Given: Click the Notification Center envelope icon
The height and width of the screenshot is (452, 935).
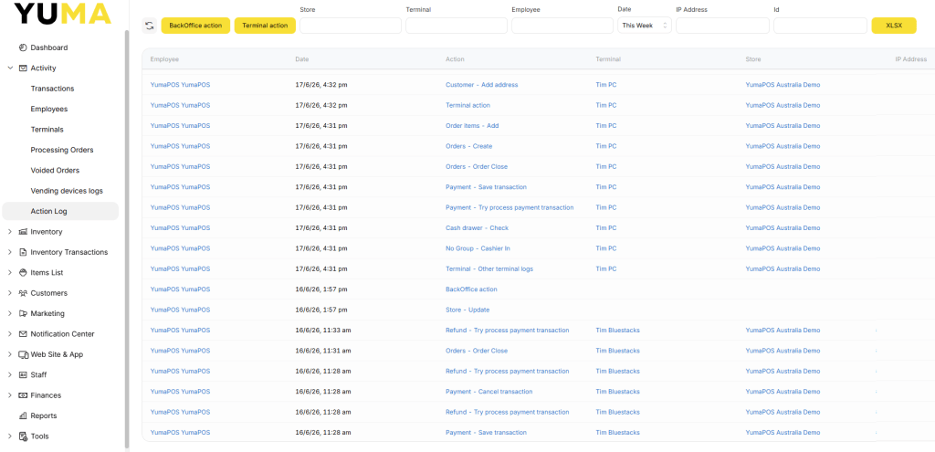Looking at the screenshot, I should point(23,334).
